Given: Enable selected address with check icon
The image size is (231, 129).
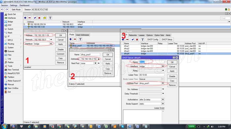Looking at the screenshot, I should pos(35,18).
